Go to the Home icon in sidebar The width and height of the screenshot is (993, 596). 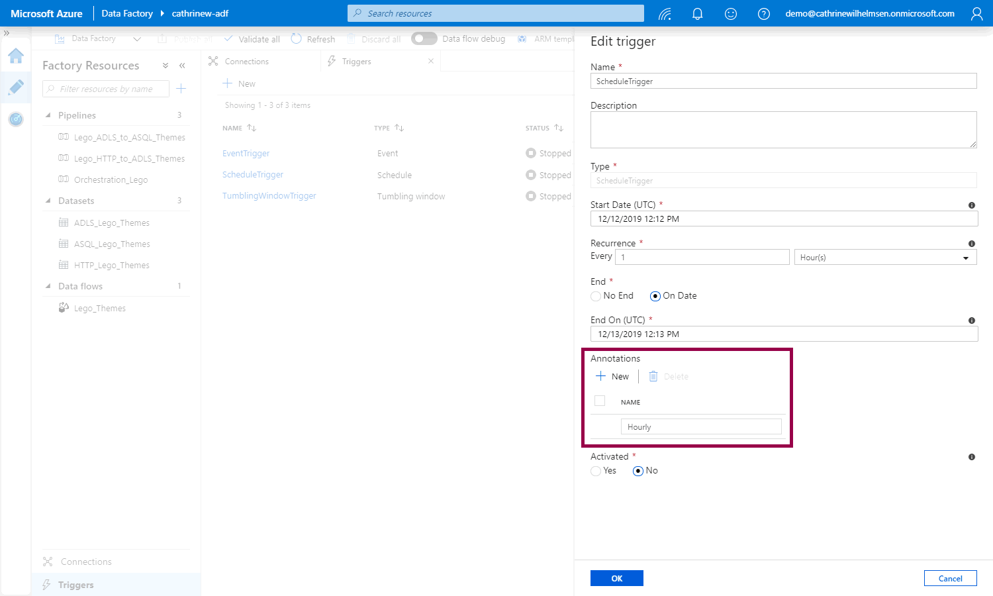16,56
